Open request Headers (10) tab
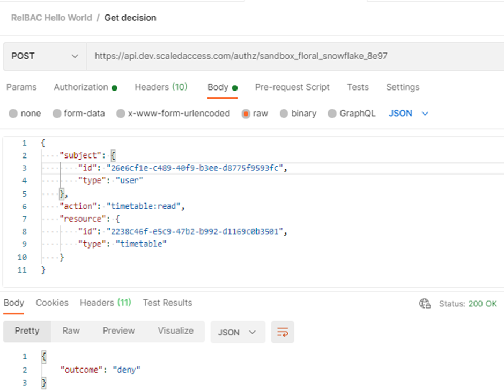The height and width of the screenshot is (391, 504). pyautogui.click(x=161, y=87)
